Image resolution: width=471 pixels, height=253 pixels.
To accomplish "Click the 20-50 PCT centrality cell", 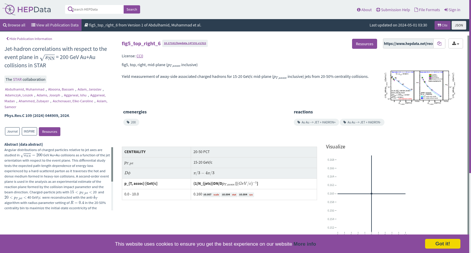I will pyautogui.click(x=254, y=152).
